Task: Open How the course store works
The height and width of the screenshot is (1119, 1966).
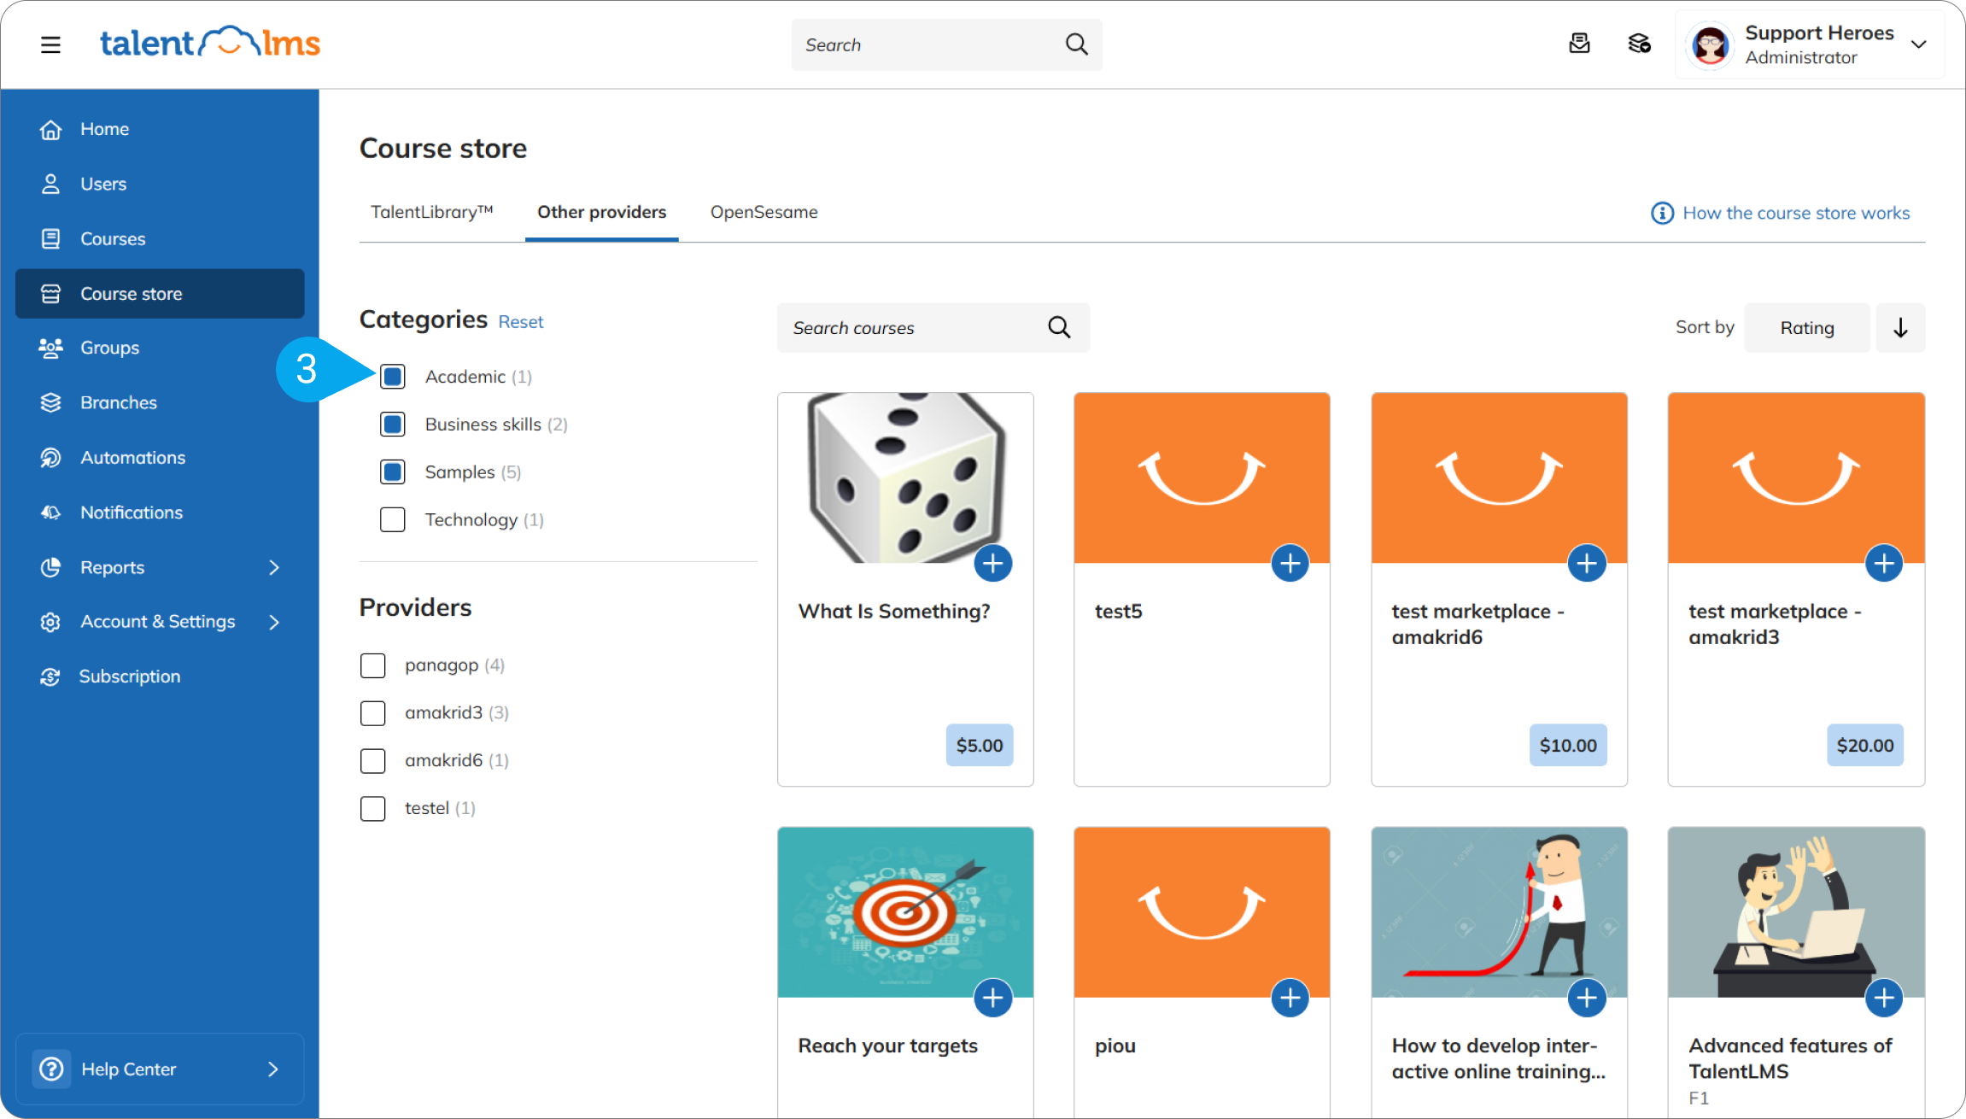Action: 1780,213
